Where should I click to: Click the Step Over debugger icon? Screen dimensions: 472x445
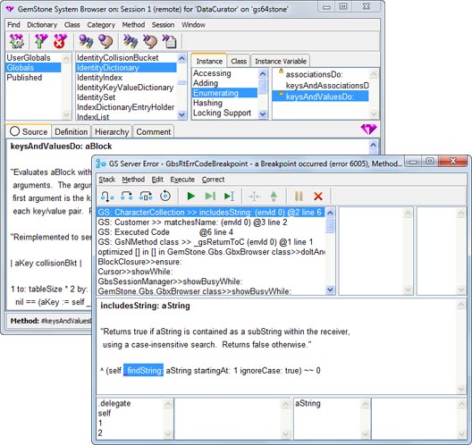pos(127,197)
